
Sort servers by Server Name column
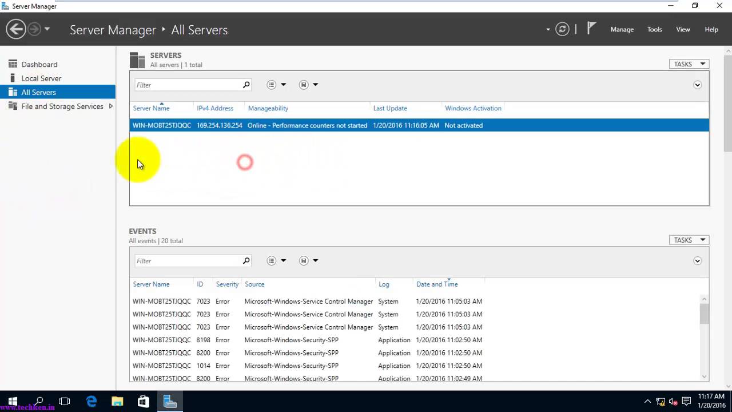pos(151,108)
